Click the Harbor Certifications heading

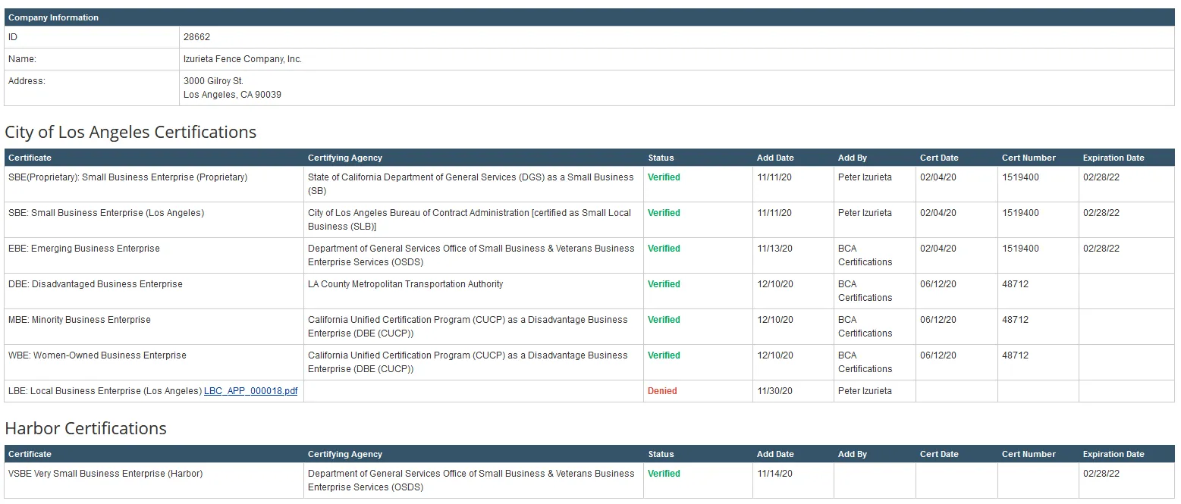(x=86, y=428)
